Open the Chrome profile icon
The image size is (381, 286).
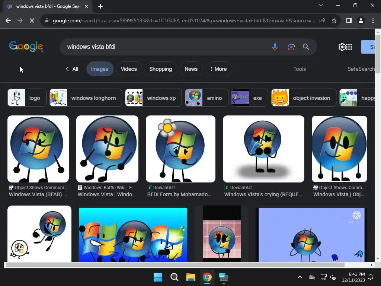coord(361,21)
